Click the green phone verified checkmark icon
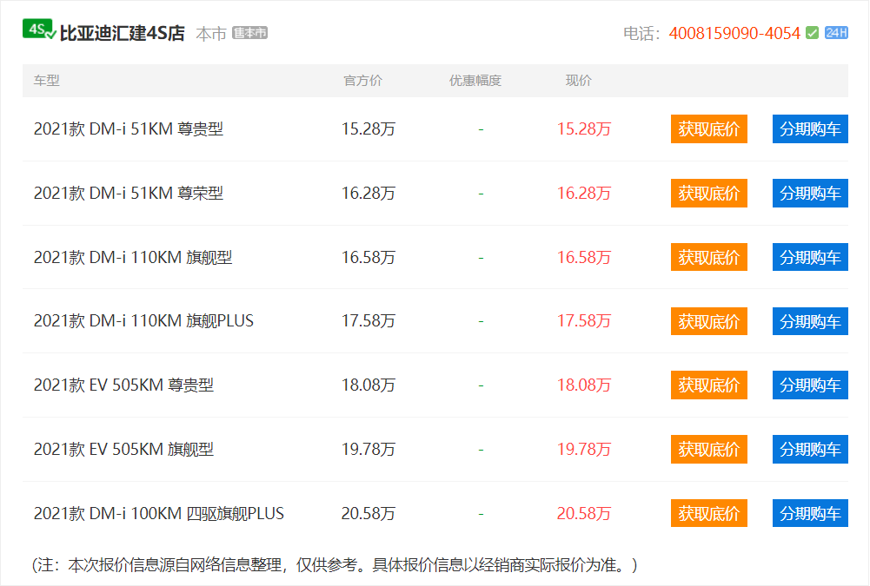Viewport: 870px width, 586px height. [813, 33]
